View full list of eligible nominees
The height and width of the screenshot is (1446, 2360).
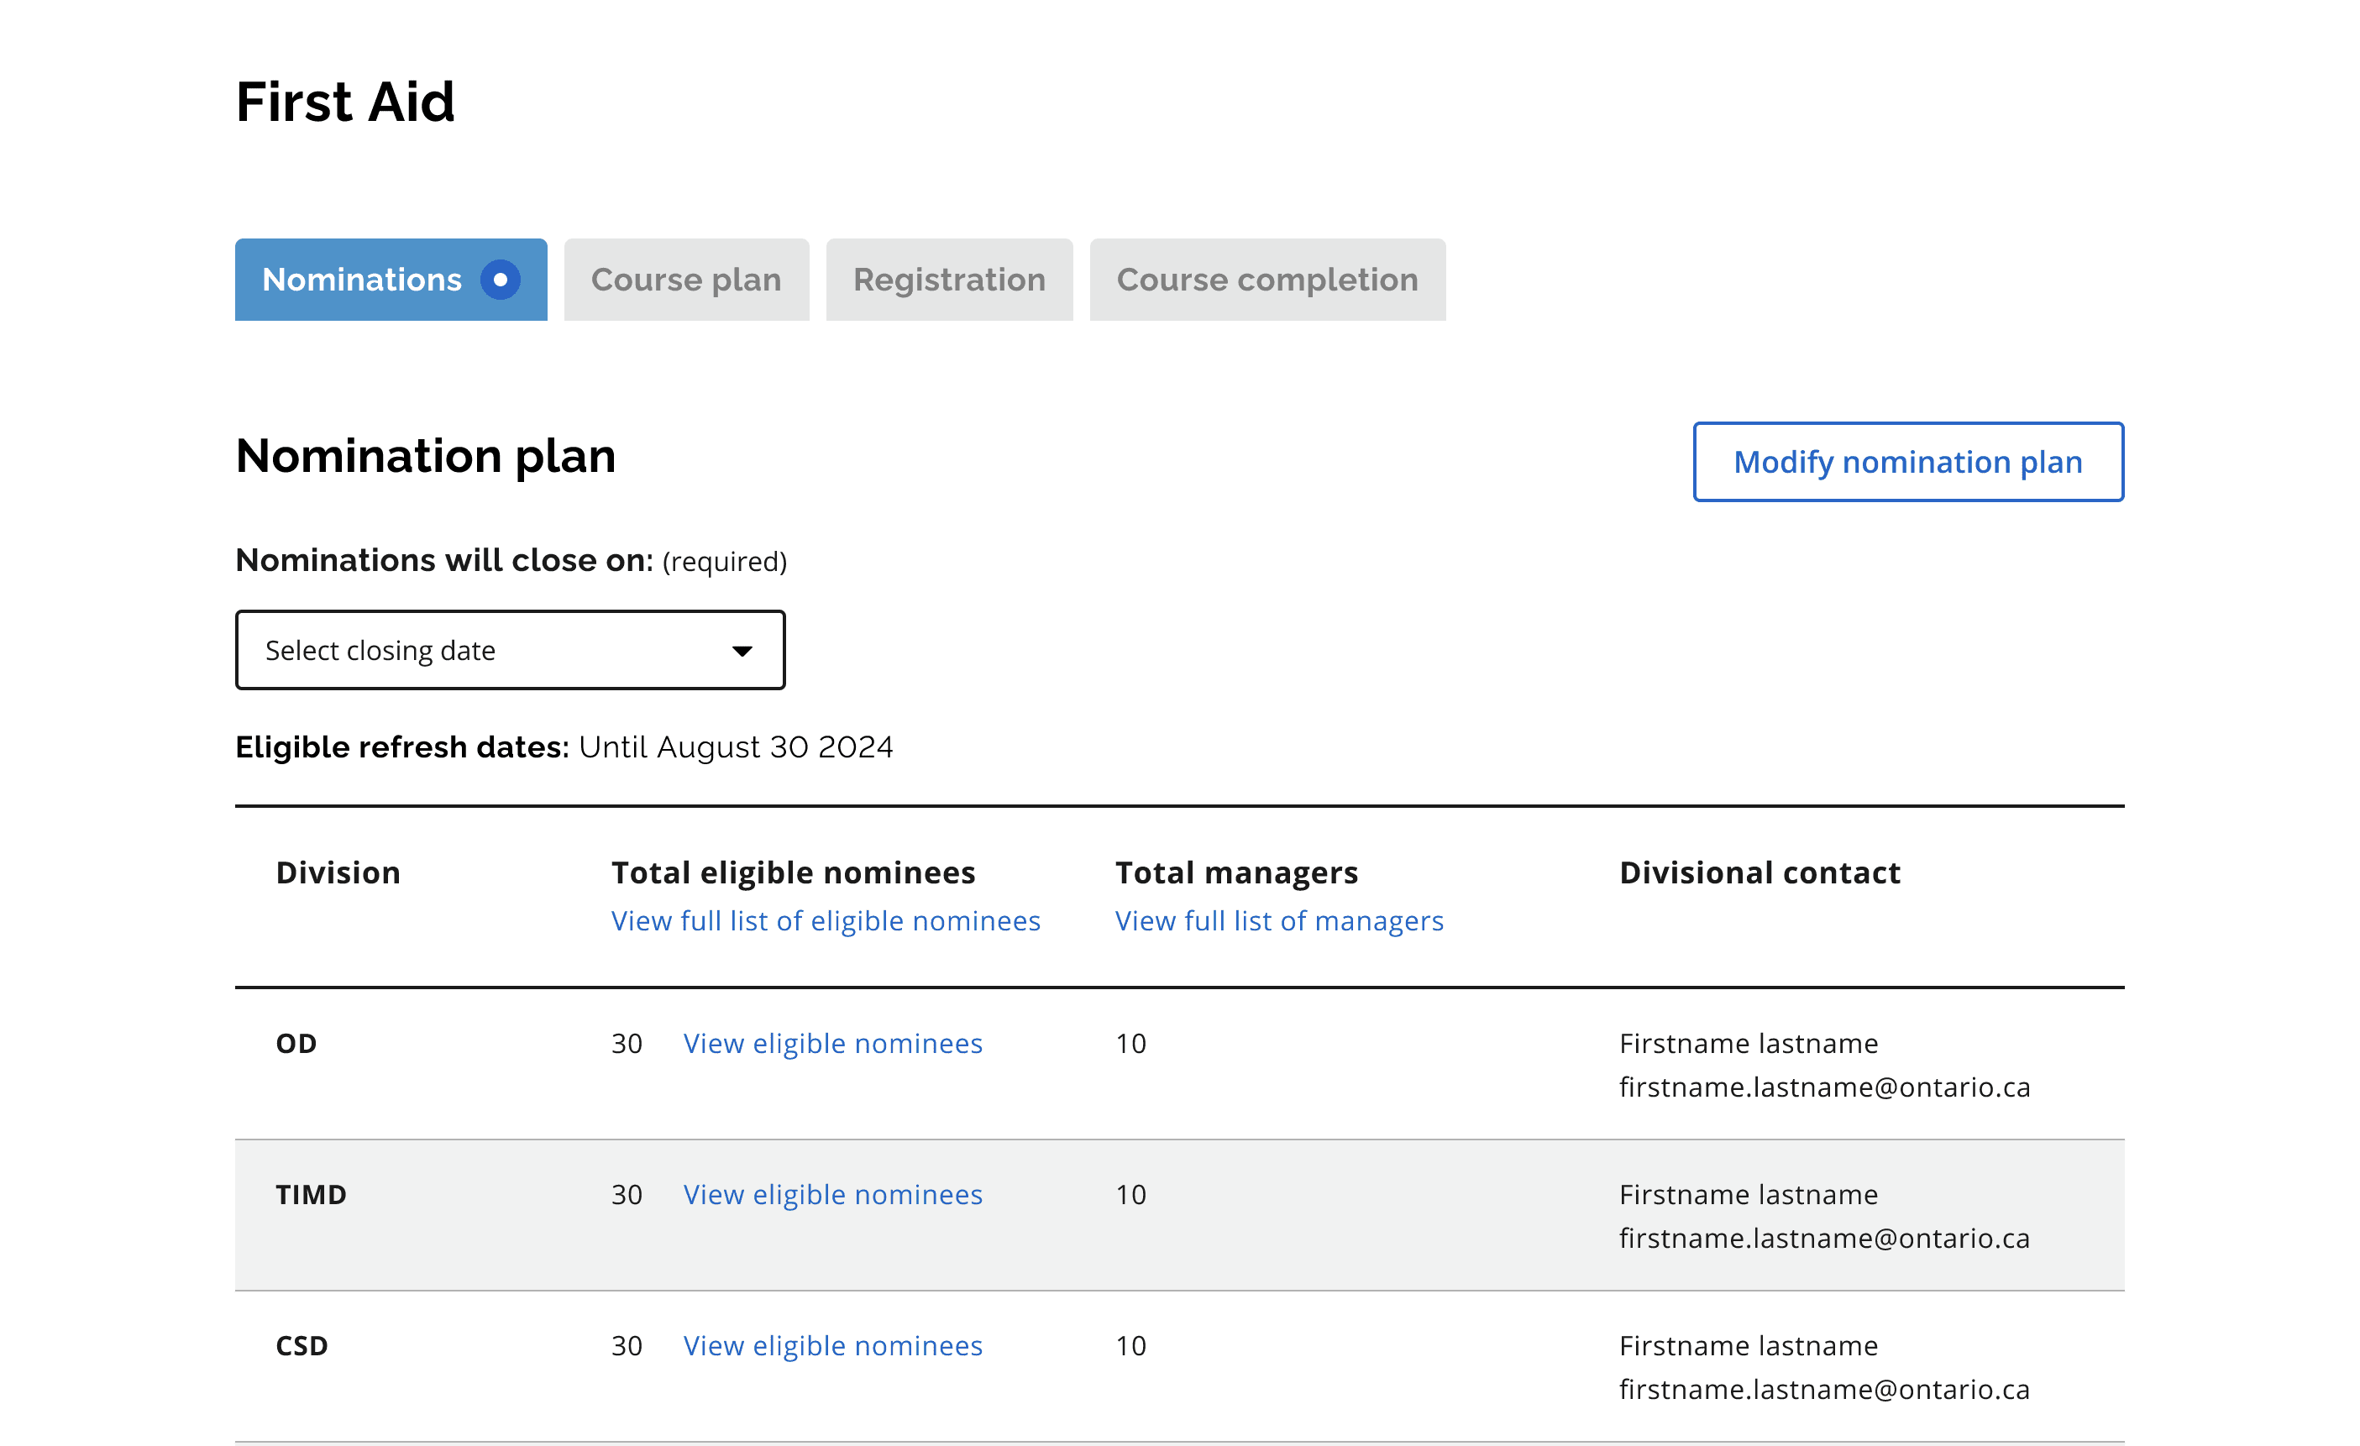(825, 920)
